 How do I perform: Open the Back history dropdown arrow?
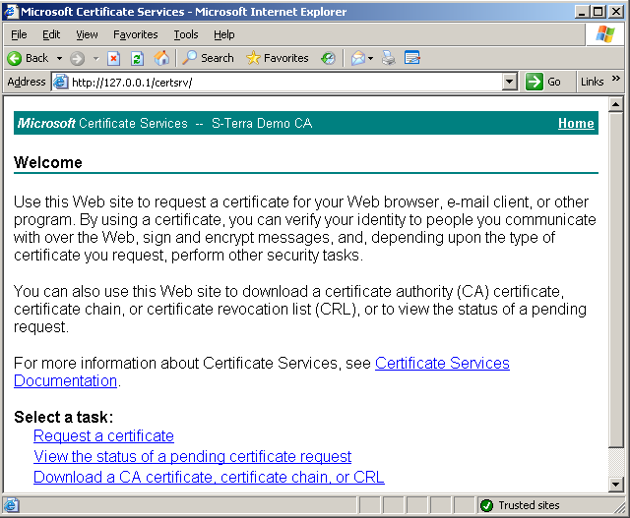(x=59, y=59)
